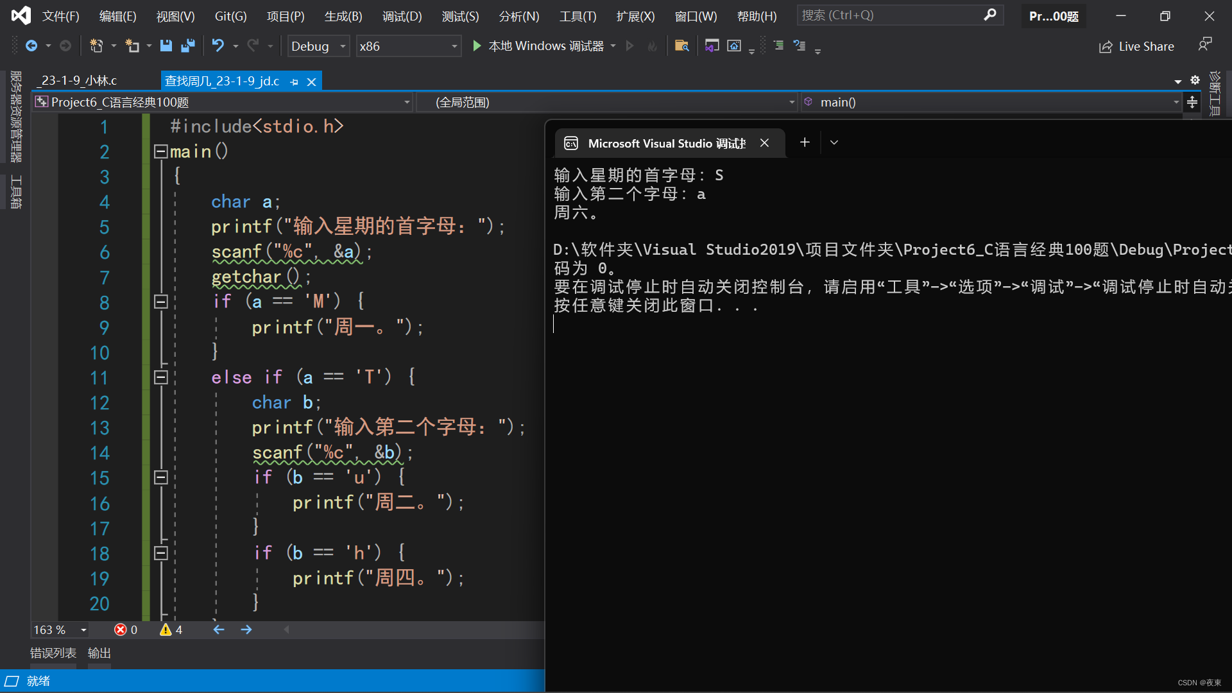Open the 错误列表 panel tab
The width and height of the screenshot is (1232, 693).
[x=53, y=653]
